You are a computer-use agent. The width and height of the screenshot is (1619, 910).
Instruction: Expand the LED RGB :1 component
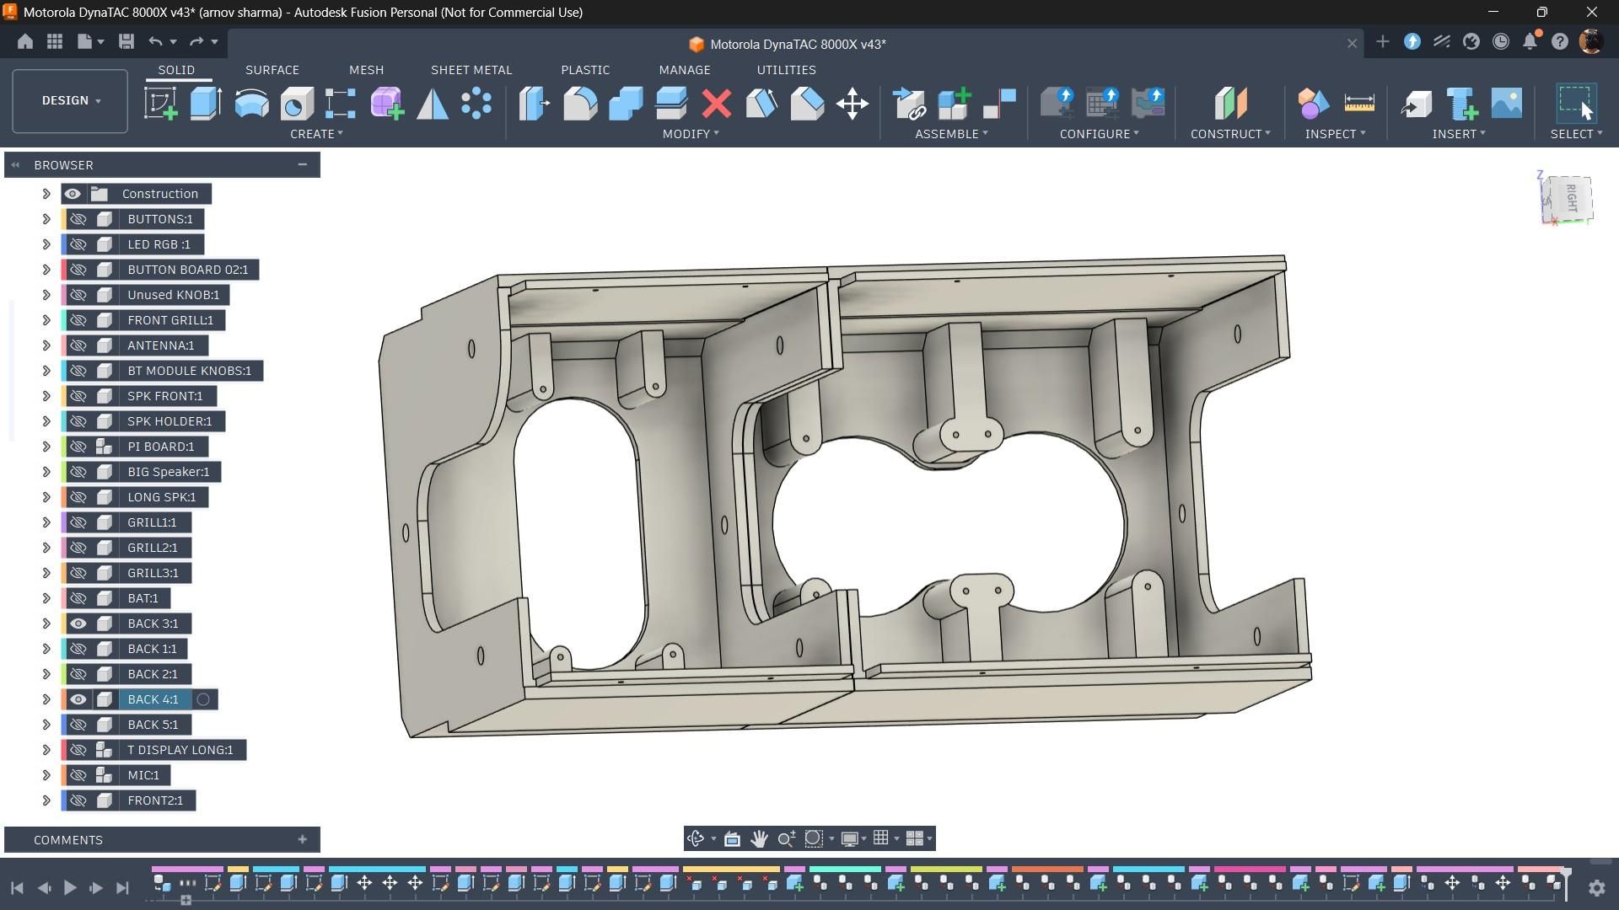(46, 244)
